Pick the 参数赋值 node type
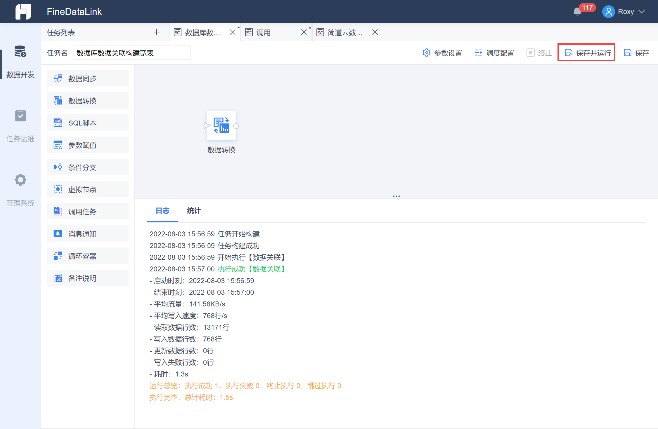Screen dimensions: 658x429 point(87,145)
